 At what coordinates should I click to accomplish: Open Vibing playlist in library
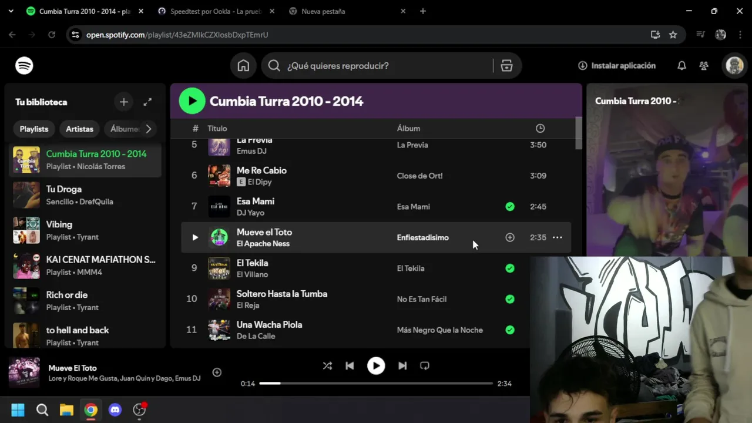86,230
